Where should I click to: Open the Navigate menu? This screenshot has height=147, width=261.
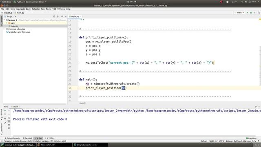click(x=20, y=9)
